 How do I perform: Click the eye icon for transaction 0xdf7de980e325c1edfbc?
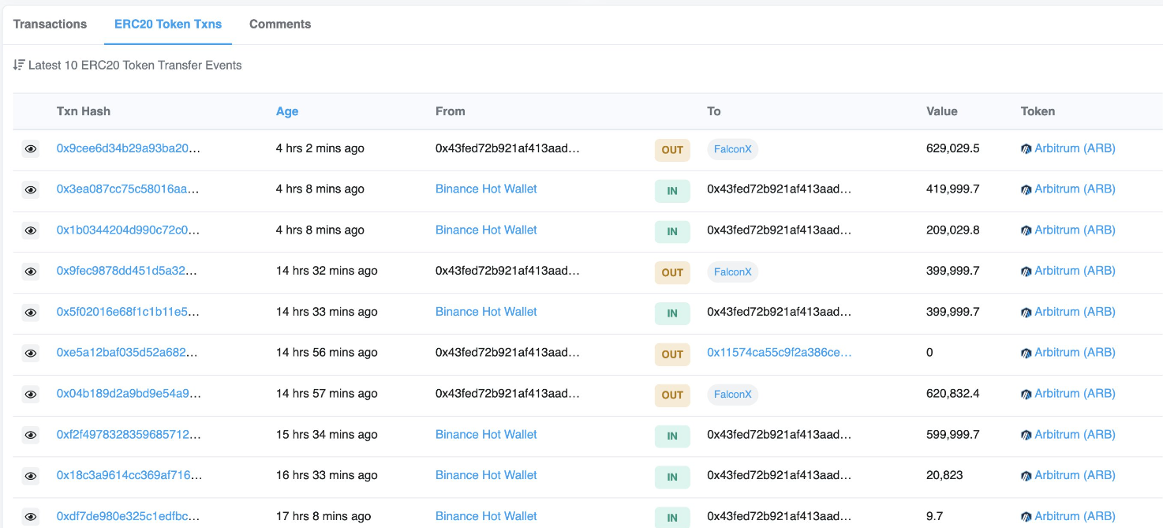click(31, 517)
